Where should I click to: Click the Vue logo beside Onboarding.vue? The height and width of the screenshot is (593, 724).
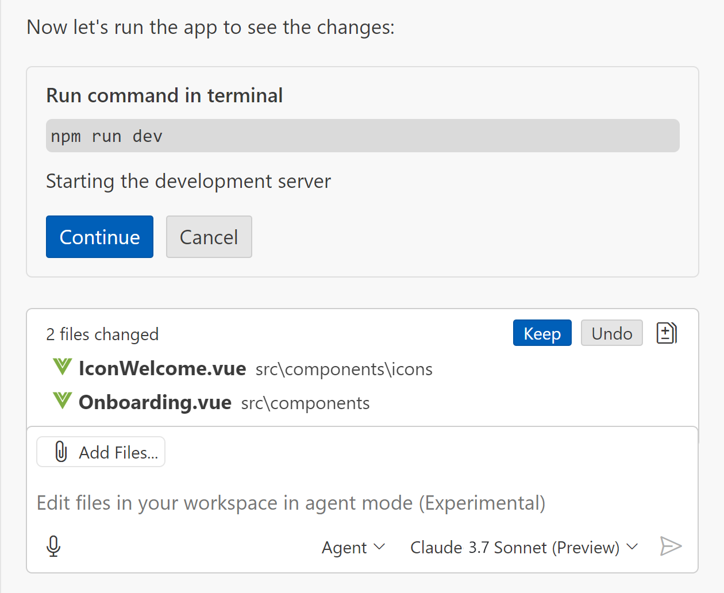(x=62, y=402)
